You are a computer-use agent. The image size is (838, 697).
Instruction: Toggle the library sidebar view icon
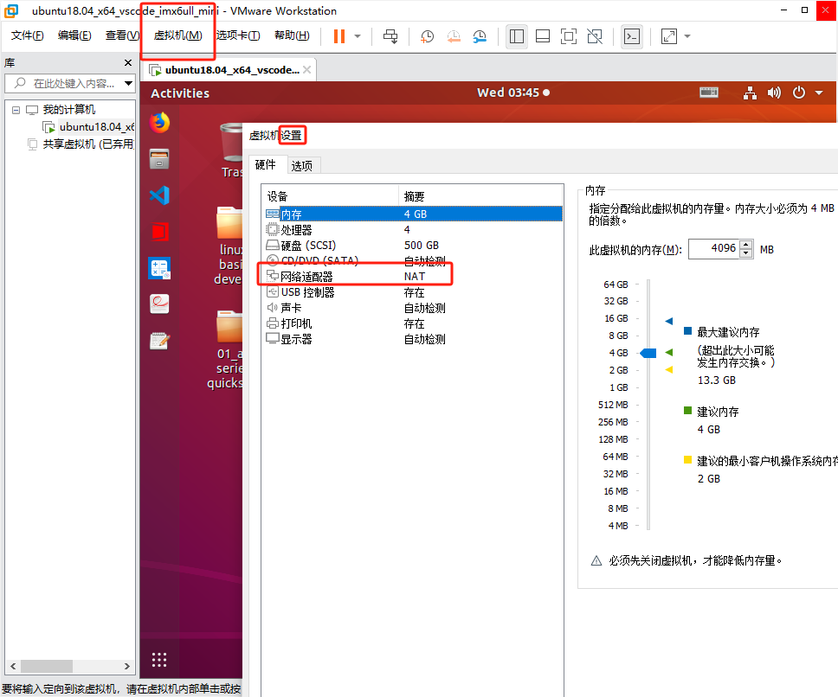[x=517, y=36]
